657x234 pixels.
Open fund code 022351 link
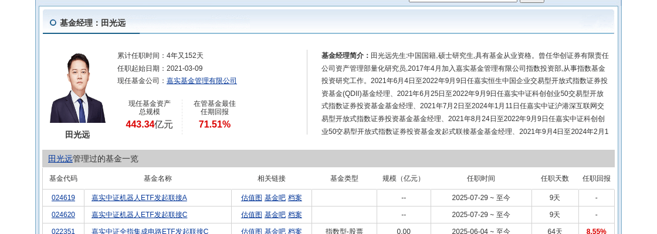tap(63, 231)
